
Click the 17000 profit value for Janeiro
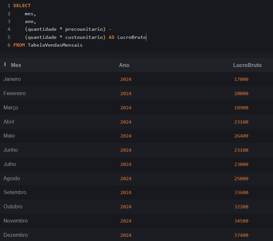(x=241, y=79)
